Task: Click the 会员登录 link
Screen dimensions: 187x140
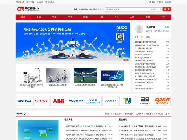Action: coord(151,2)
